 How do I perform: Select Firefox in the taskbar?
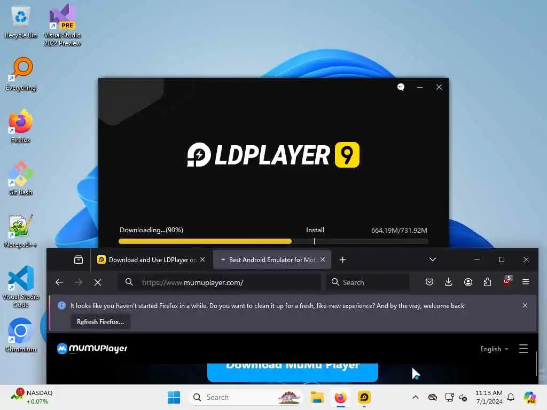tap(341, 397)
